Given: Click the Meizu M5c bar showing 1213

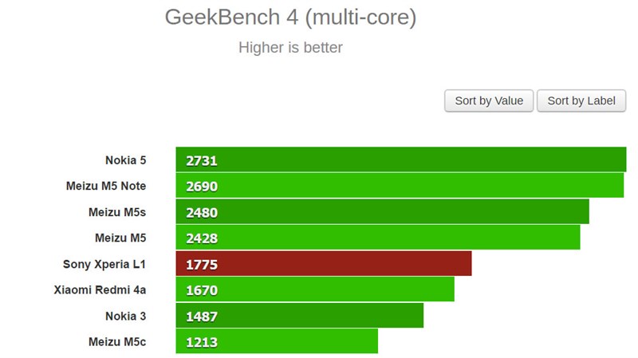Looking at the screenshot, I should tap(277, 341).
